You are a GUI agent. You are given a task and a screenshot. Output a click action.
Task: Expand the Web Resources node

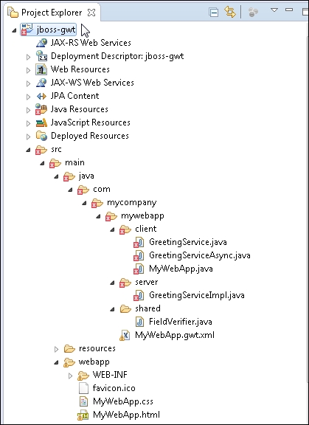[28, 70]
